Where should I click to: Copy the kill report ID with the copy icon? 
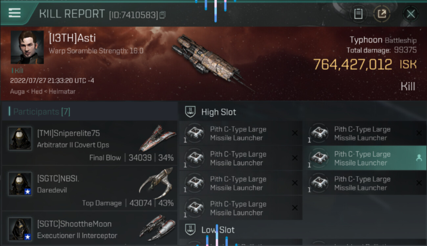(x=163, y=15)
